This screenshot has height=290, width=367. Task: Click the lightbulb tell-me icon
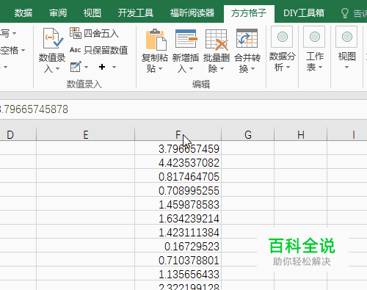[x=345, y=13]
